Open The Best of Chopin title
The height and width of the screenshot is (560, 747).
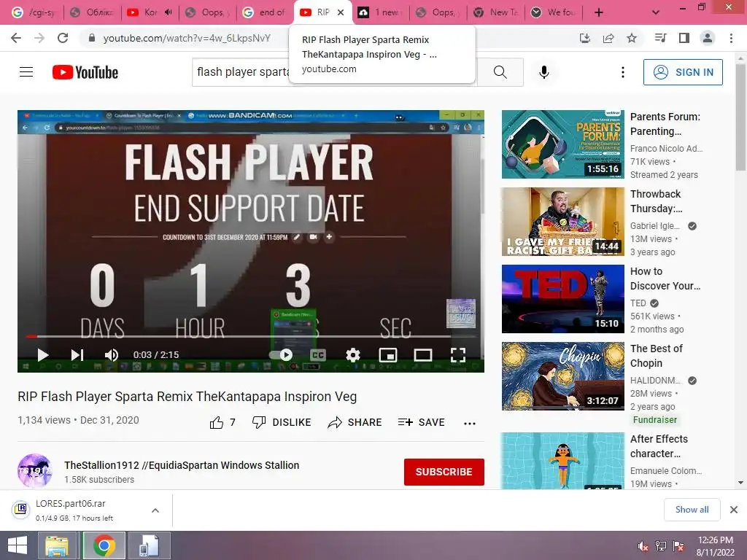656,356
